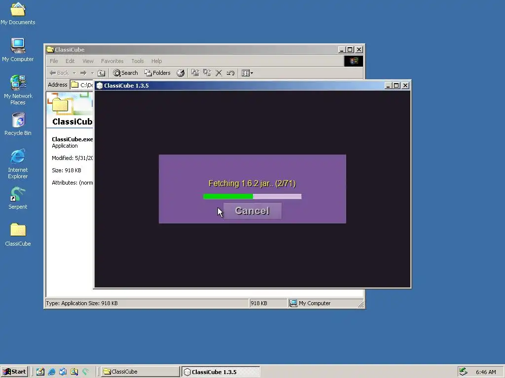Maximize the ClassiCube explorer window
The image size is (505, 378).
tap(350, 50)
